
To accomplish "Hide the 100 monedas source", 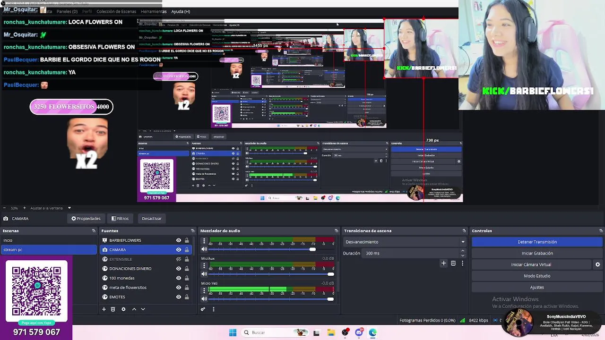I will click(179, 278).
